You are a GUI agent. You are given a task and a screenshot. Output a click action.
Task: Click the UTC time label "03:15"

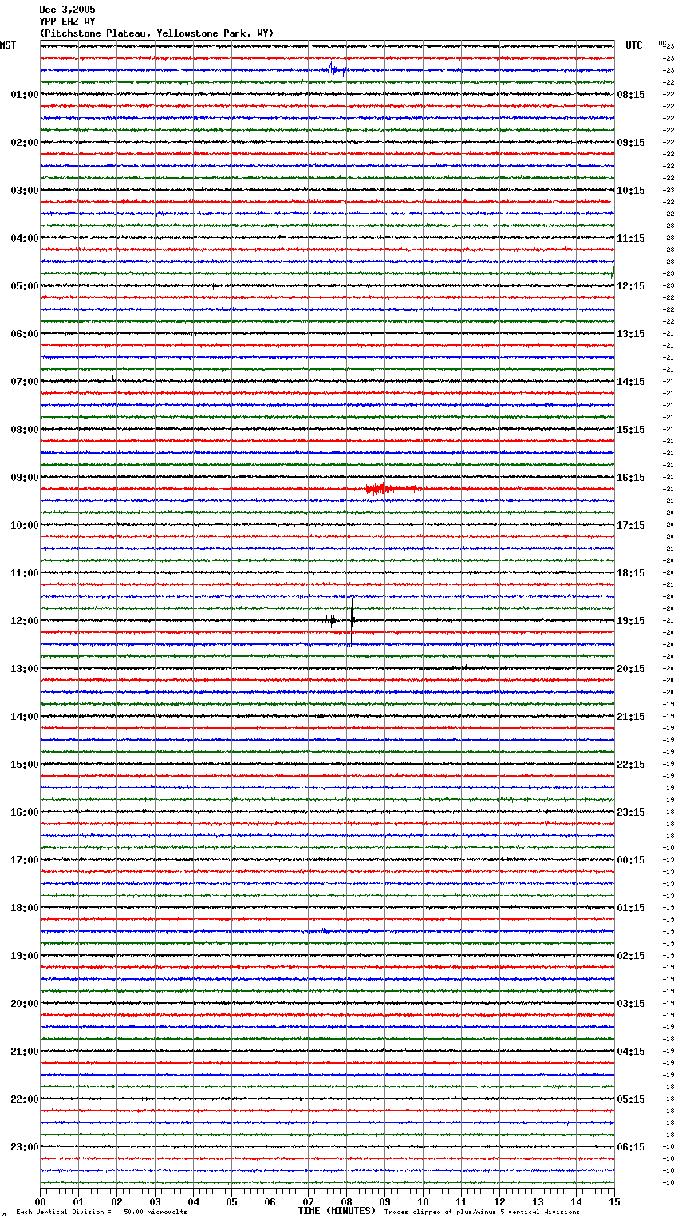(x=631, y=1004)
